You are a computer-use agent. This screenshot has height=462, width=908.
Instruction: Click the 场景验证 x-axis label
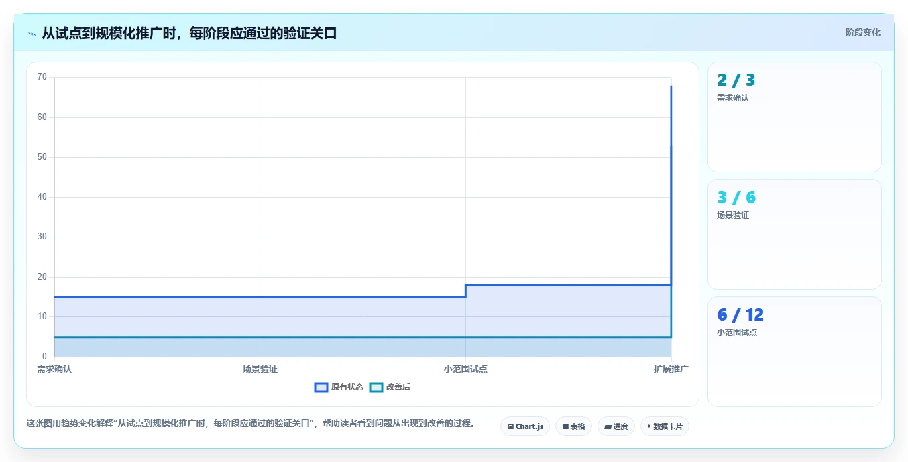click(x=260, y=369)
